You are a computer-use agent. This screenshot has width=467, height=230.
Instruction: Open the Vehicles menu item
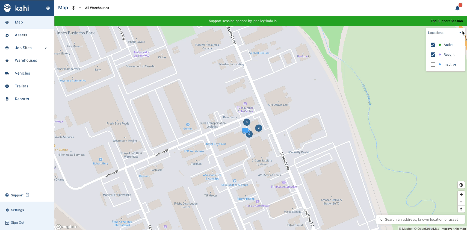[x=27, y=73]
